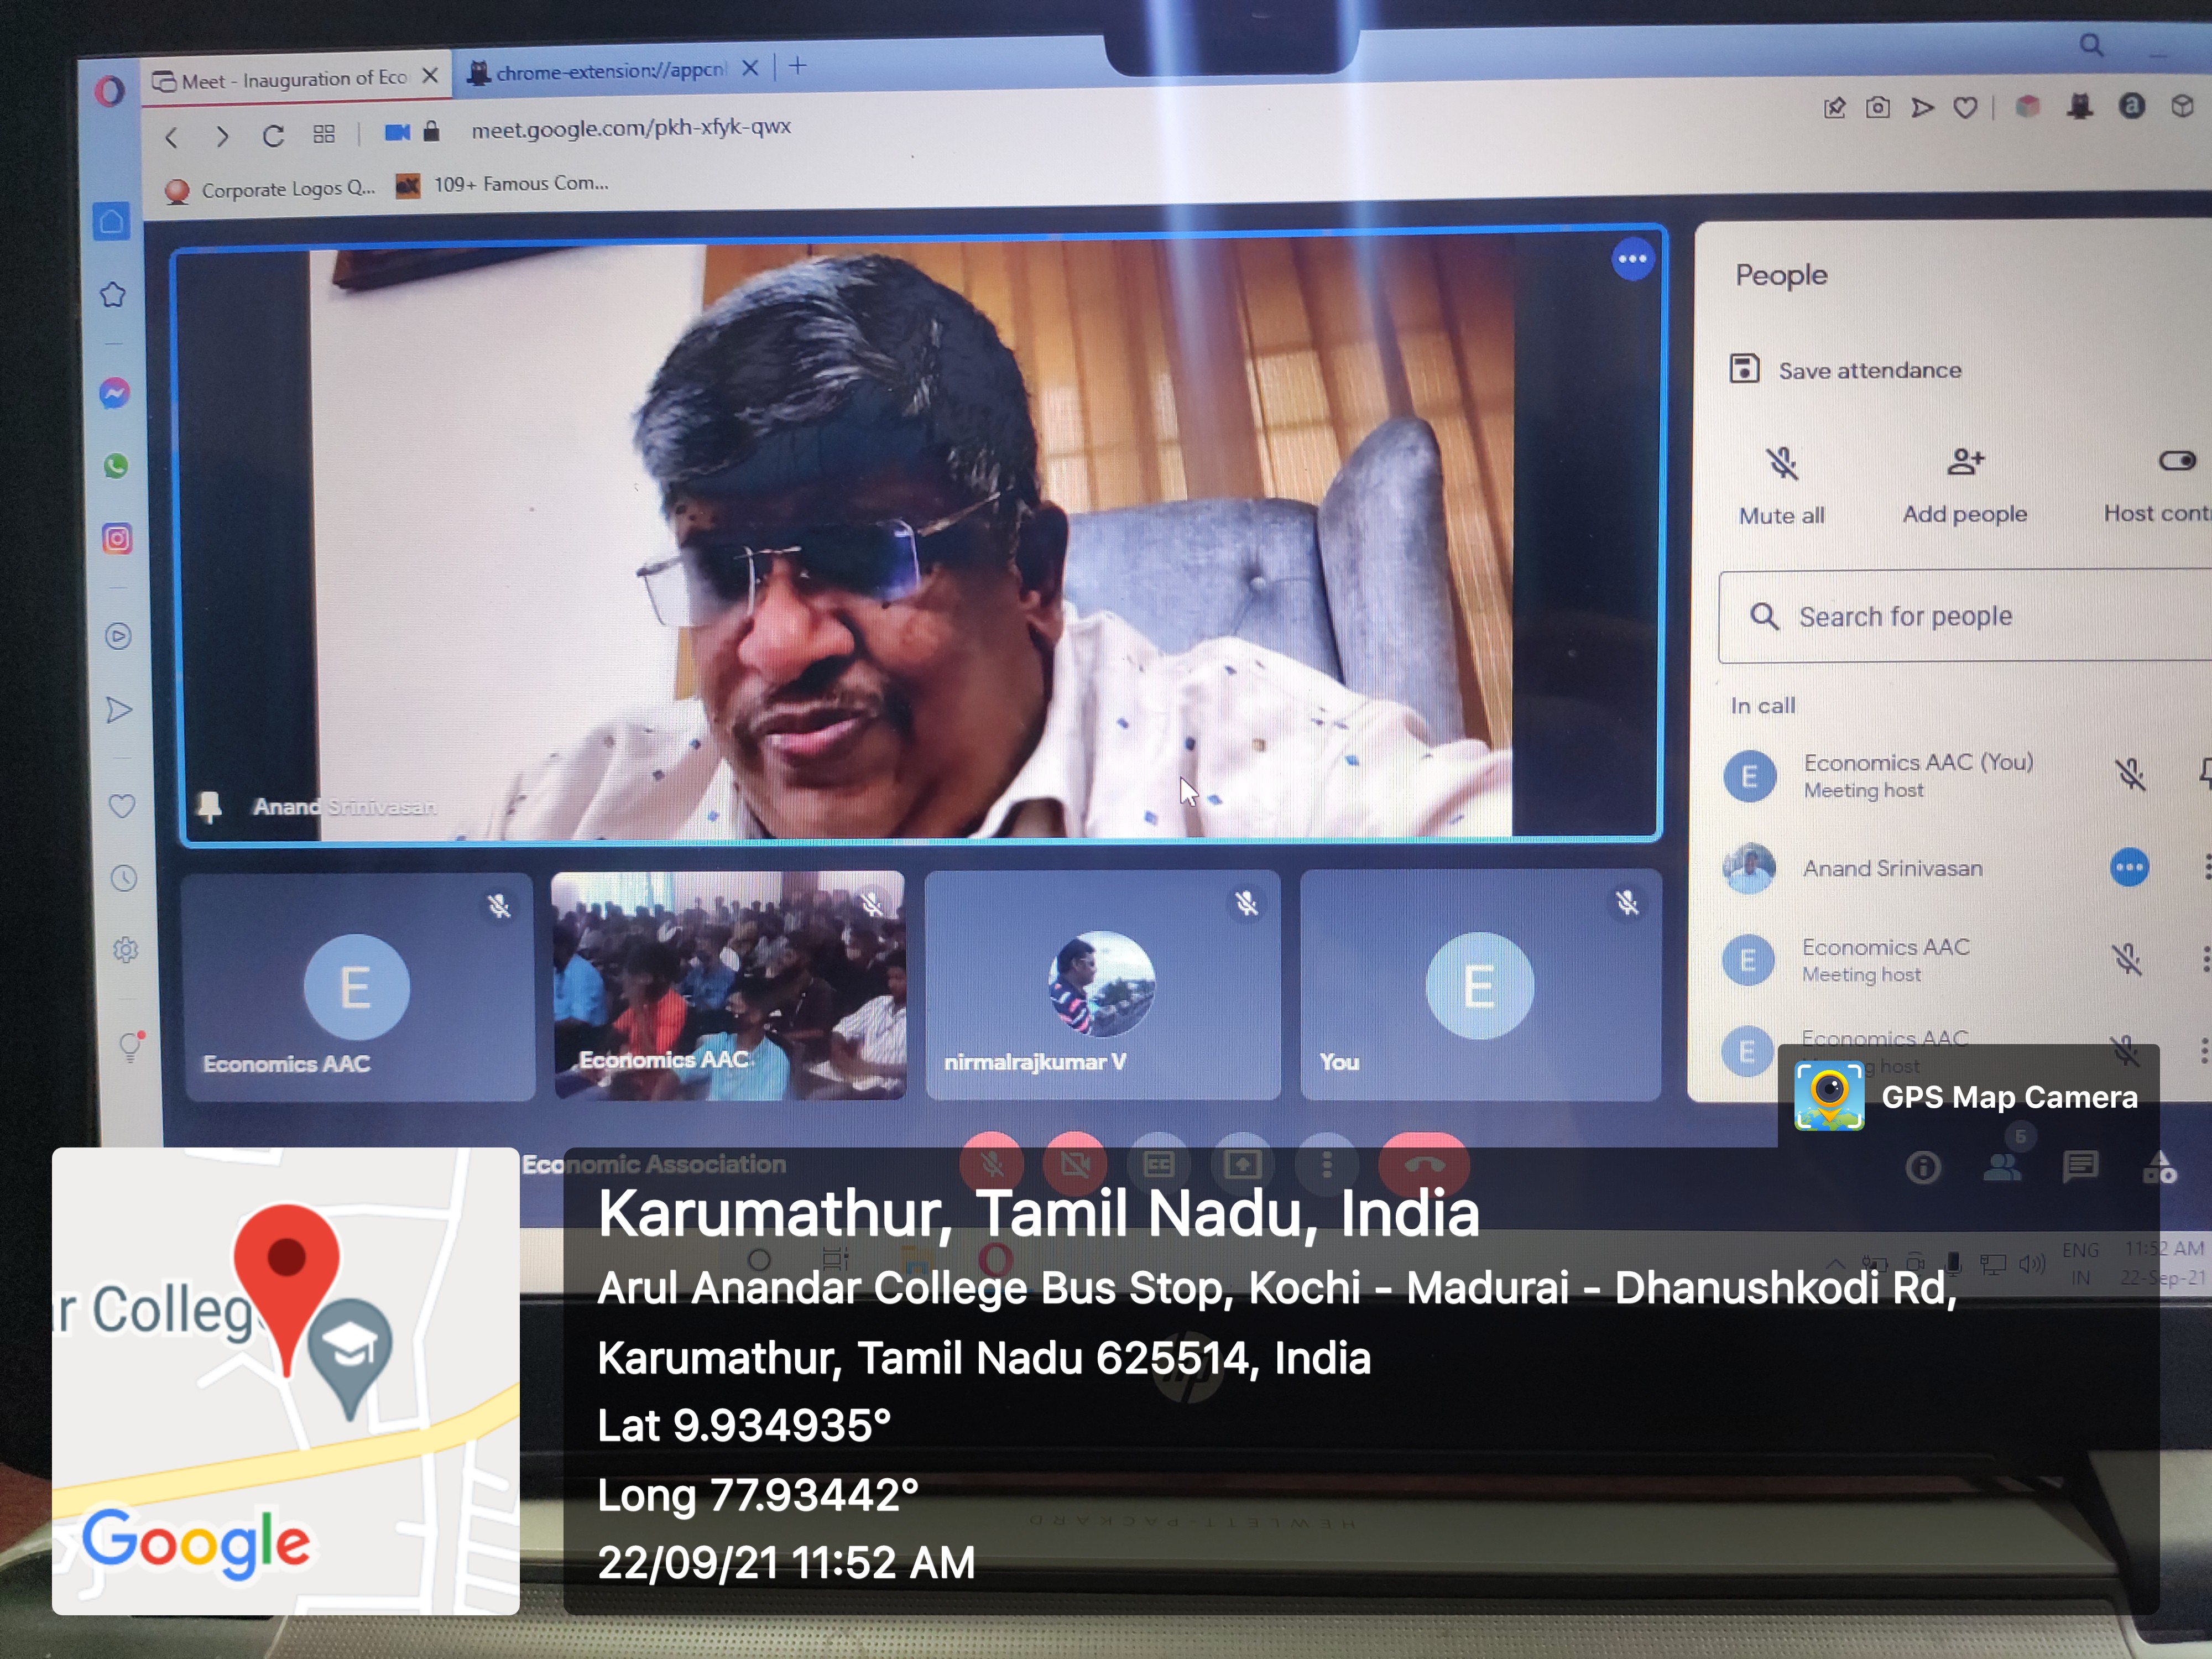Open the people icon in Meet bottom bar

[x=2003, y=1167]
